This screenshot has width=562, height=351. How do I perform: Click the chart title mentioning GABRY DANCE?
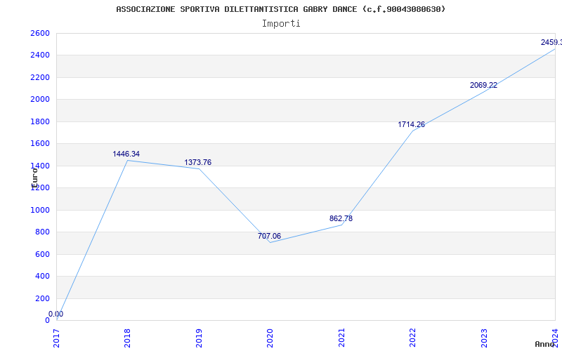pyautogui.click(x=280, y=9)
